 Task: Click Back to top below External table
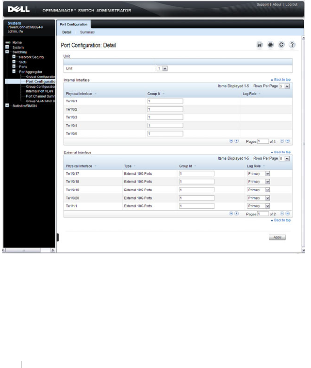pos(281,220)
